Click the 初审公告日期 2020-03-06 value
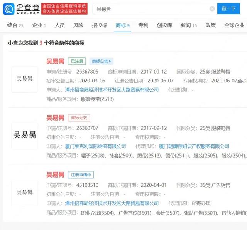The image size is (247, 230). click(92, 81)
